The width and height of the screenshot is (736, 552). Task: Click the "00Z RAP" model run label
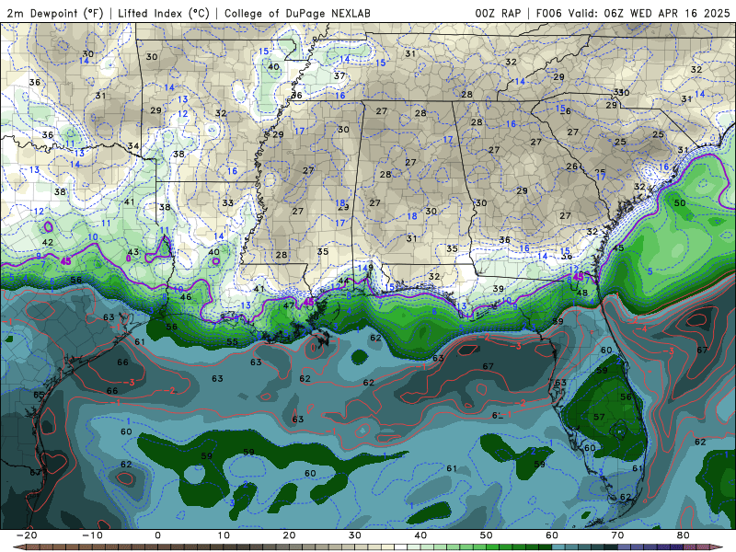tap(498, 13)
